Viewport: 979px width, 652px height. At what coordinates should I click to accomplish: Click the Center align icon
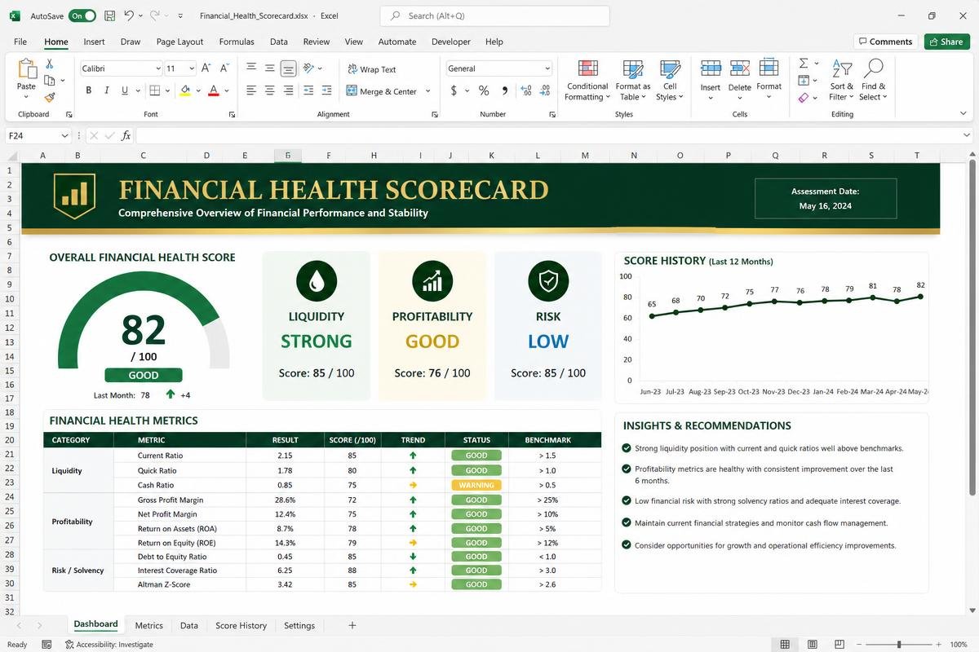tap(269, 91)
